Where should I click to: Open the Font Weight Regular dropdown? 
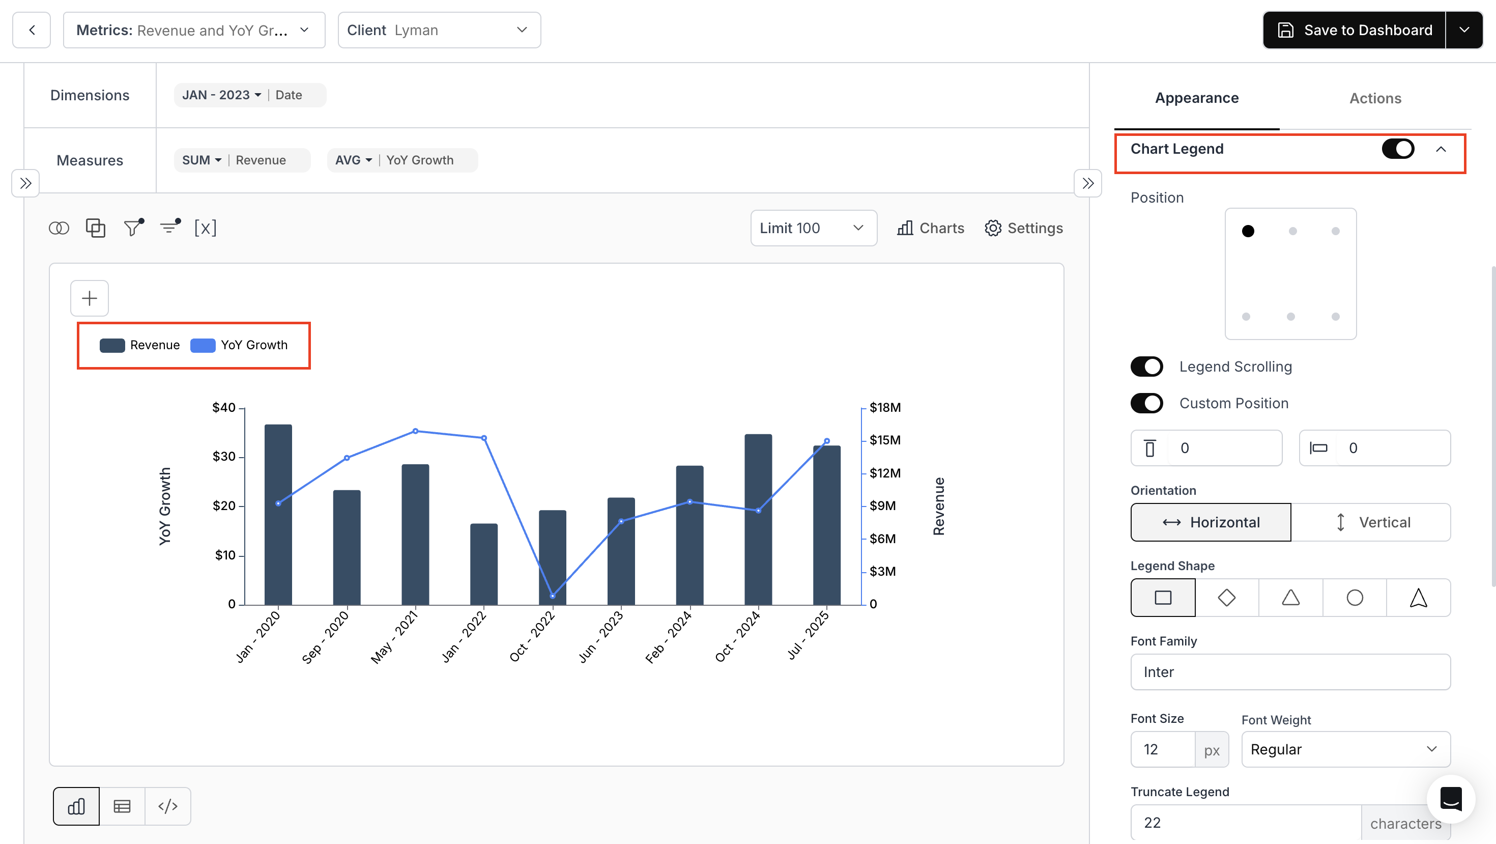click(1345, 749)
